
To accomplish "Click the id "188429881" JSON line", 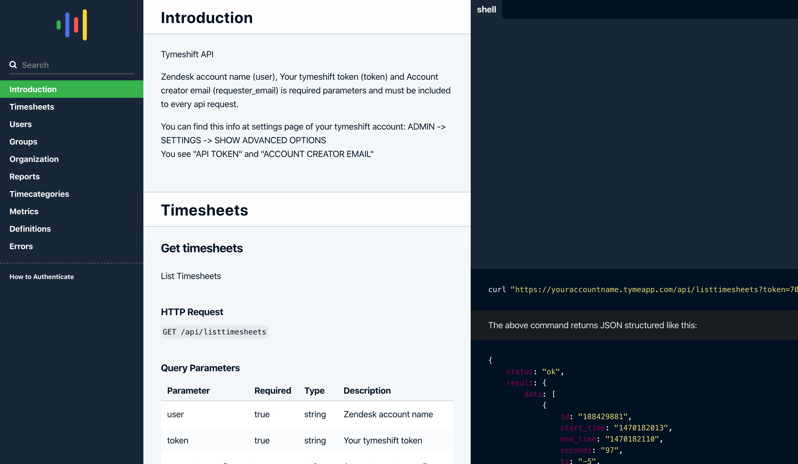I will point(596,417).
